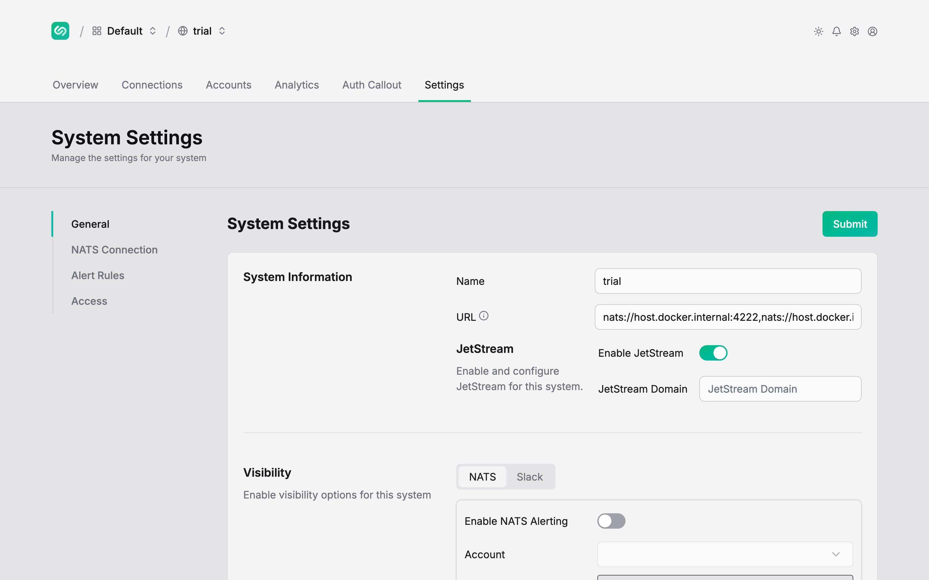
Task: Click the grid icon beside Default
Action: point(97,31)
